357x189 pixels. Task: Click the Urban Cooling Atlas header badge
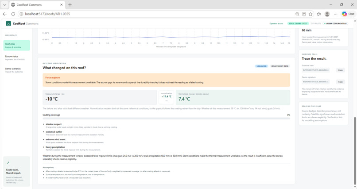click(x=335, y=23)
